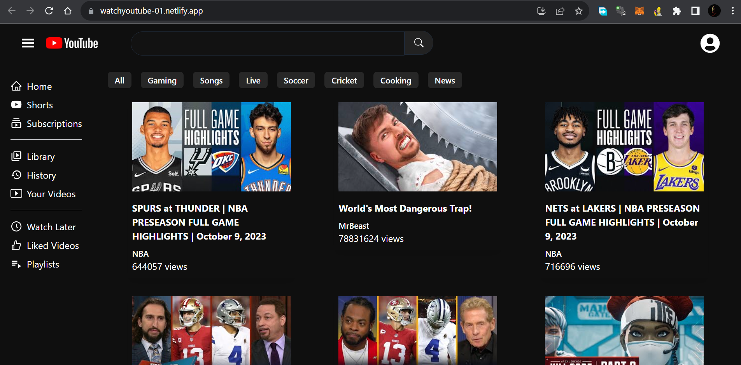This screenshot has height=365, width=741.
Task: Switch to the News category
Action: click(x=445, y=80)
